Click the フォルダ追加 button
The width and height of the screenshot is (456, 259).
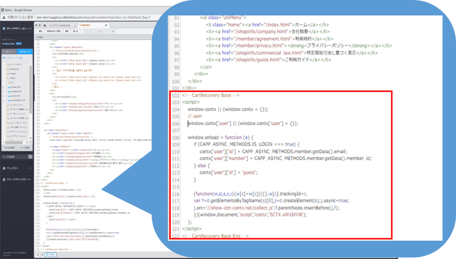point(9,148)
